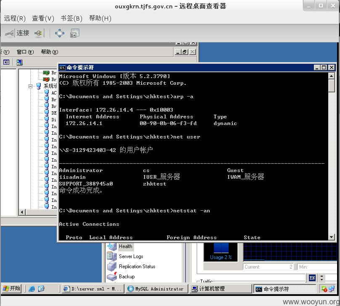Collapse the 系统设备 tree node
The width and height of the screenshot is (340, 306).
tap(30, 86)
